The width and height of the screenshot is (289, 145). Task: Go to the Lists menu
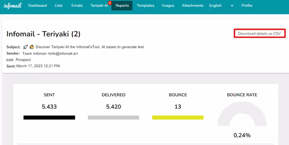(x=59, y=5)
